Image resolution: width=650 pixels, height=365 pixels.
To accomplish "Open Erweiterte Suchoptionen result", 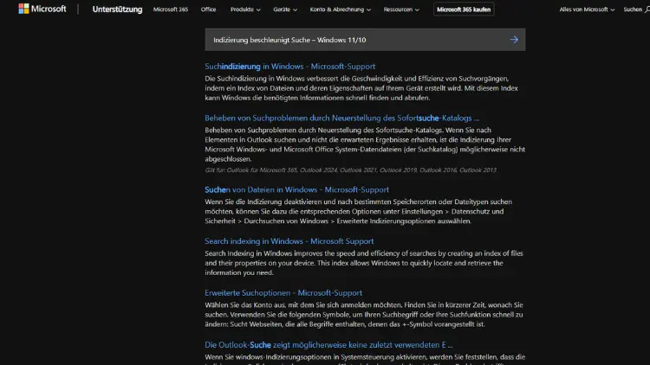I will click(283, 293).
